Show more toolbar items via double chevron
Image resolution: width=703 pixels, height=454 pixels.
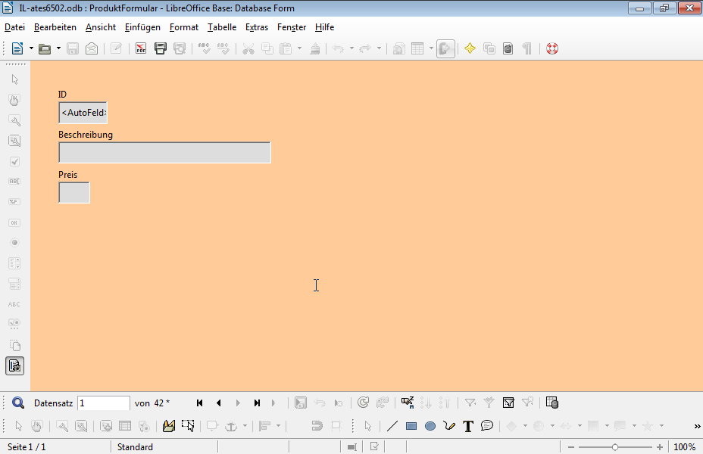(697, 426)
